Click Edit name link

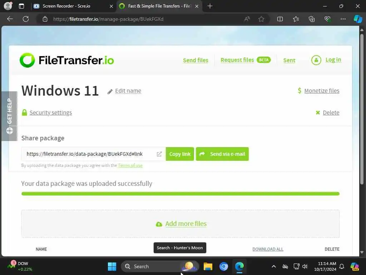pyautogui.click(x=128, y=91)
